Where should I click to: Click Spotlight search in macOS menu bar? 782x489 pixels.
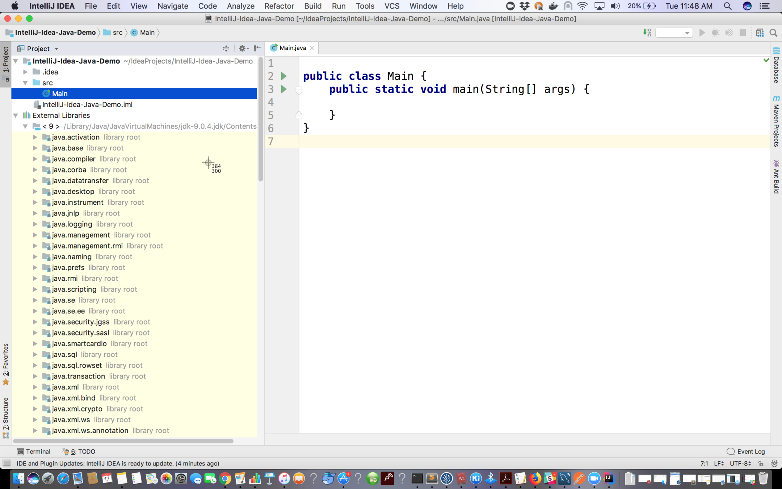[x=727, y=6]
